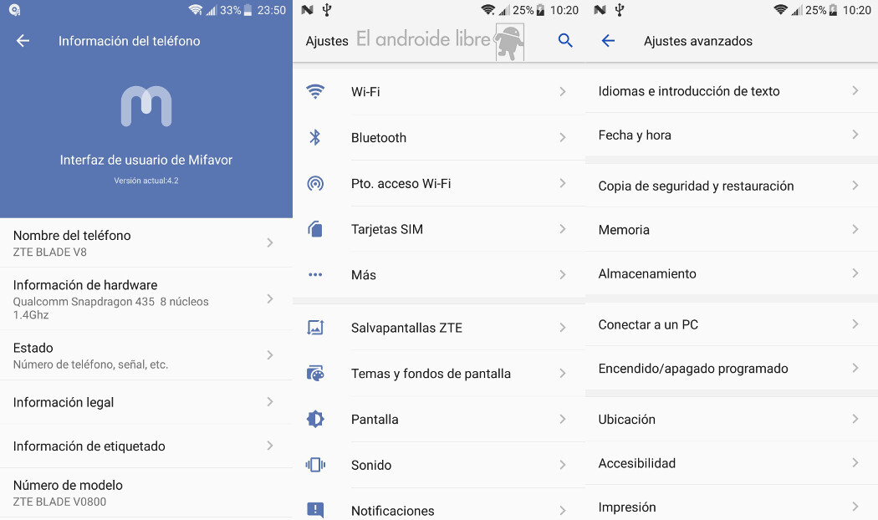Tap the Salvapantallas ZTE picture icon

point(315,328)
